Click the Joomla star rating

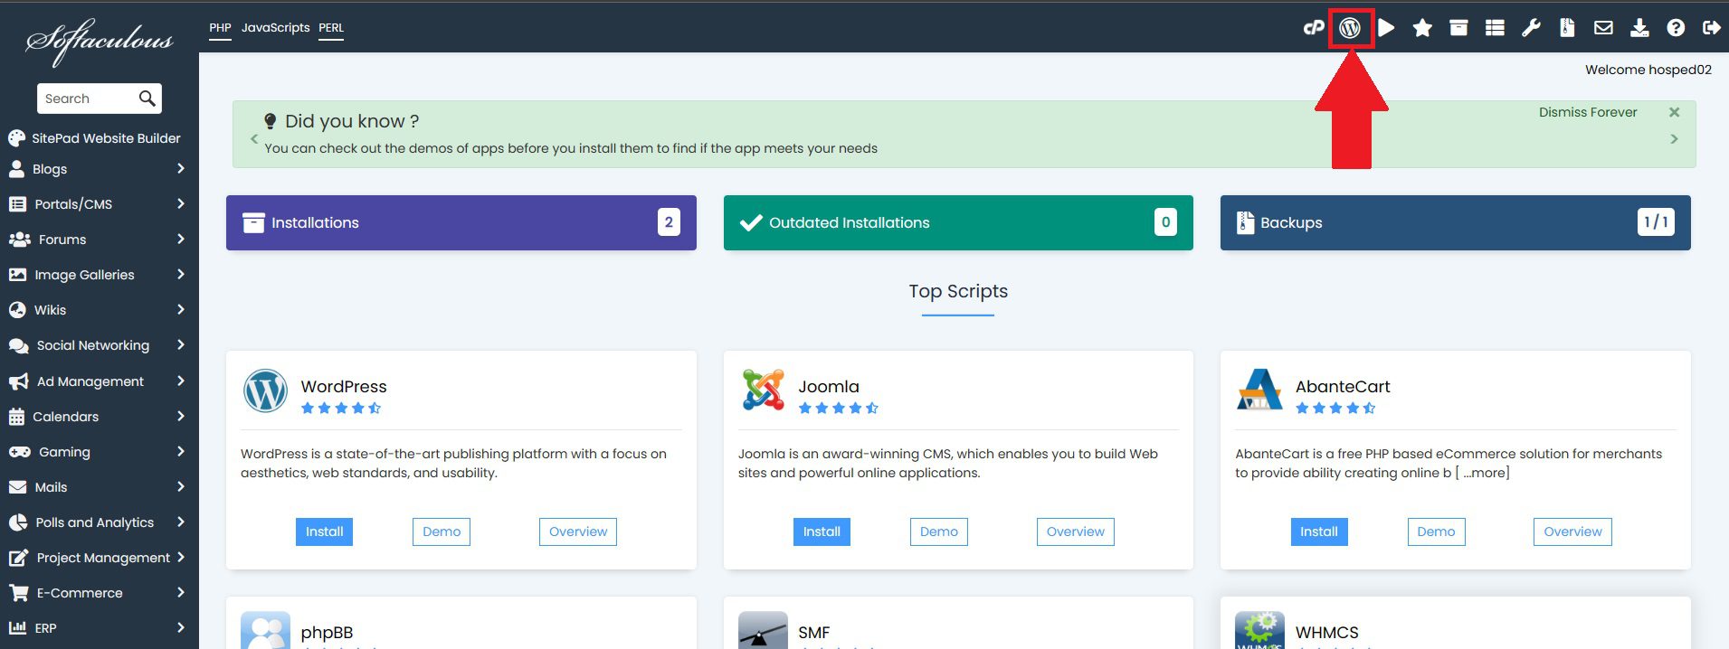[839, 408]
